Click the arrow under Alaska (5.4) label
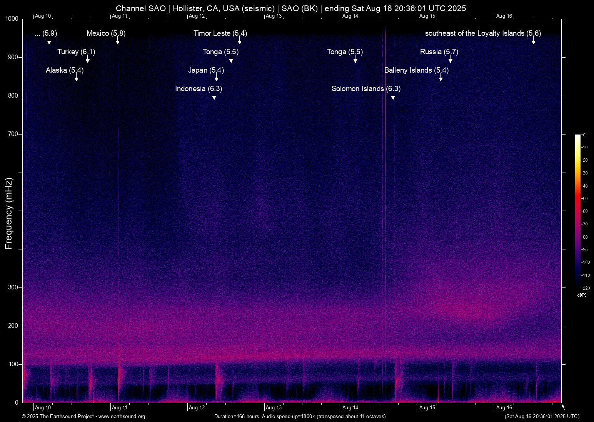This screenshot has height=422, width=594. 77,78
